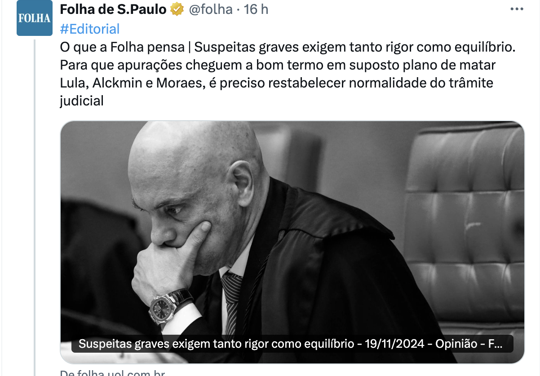Click the striped tie in the photo
This screenshot has height=376, width=540.
[232, 301]
